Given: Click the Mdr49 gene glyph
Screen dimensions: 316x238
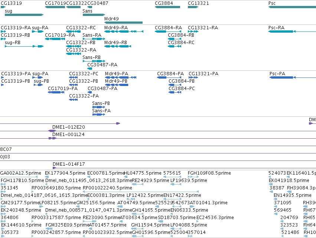Looking at the screenshot, I should coord(123,23).
